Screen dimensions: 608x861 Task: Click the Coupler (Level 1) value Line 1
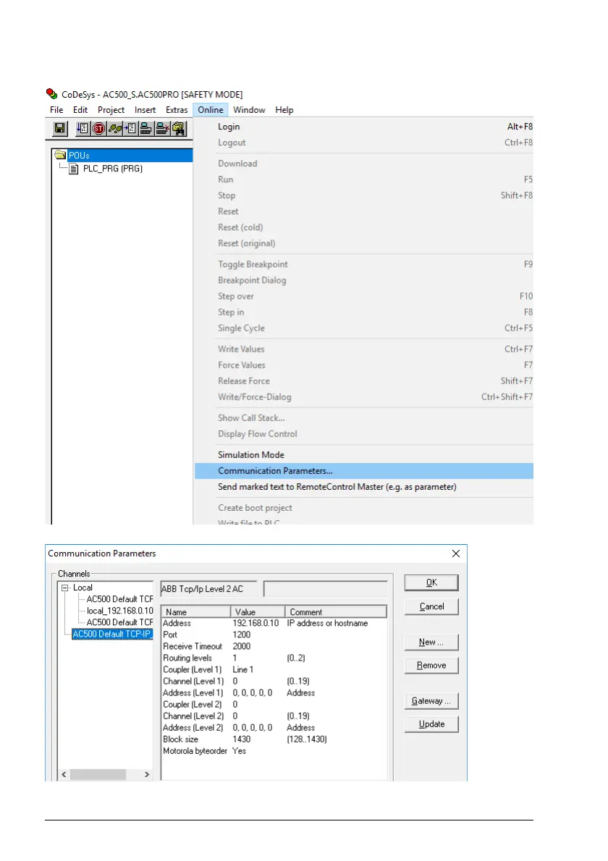pyautogui.click(x=242, y=669)
